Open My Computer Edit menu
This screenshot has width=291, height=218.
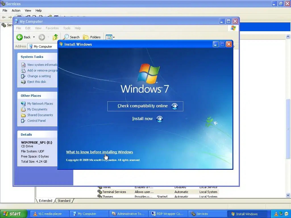[x=28, y=28]
